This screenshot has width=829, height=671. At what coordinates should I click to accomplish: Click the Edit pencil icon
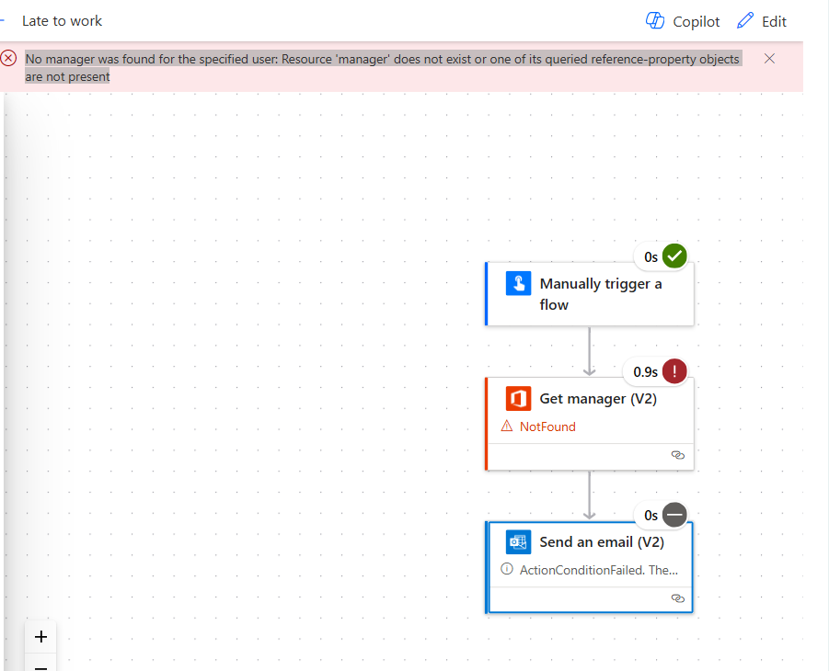(745, 20)
